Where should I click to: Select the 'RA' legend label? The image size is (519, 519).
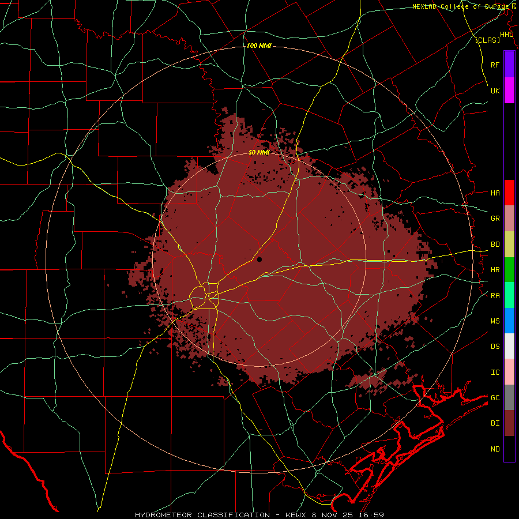[495, 296]
